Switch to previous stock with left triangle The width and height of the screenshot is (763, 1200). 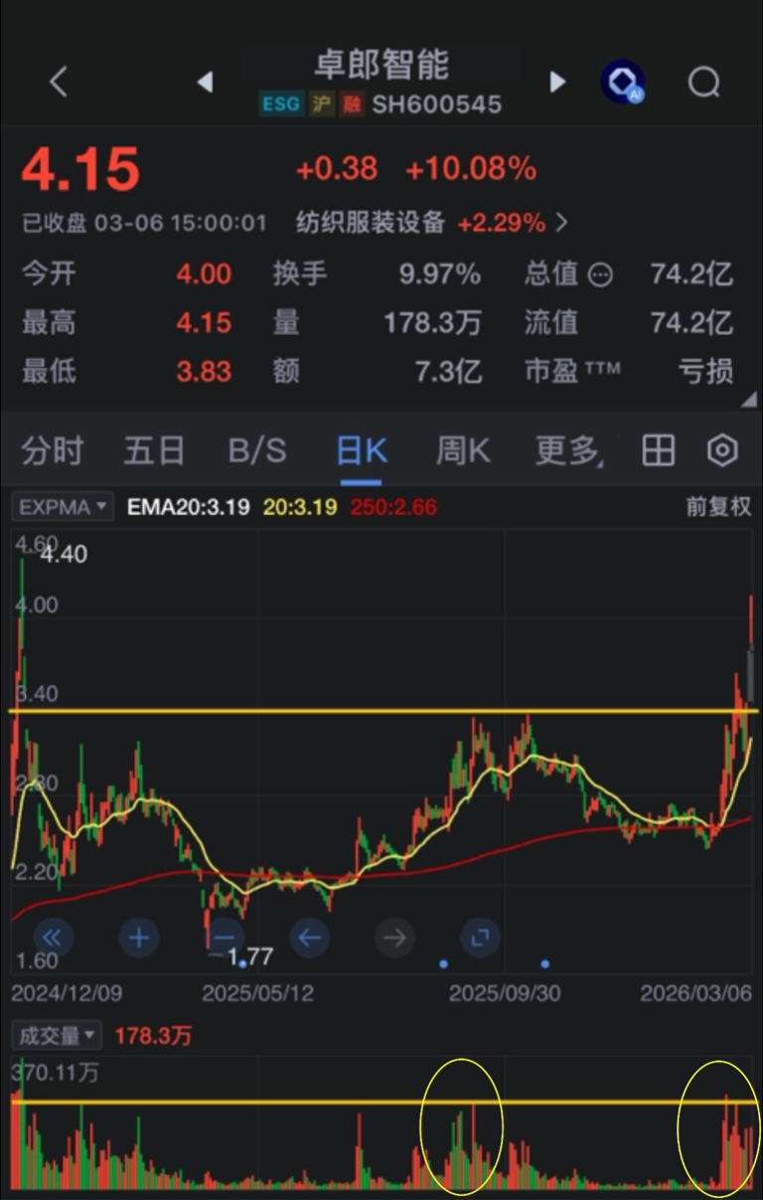click(205, 83)
